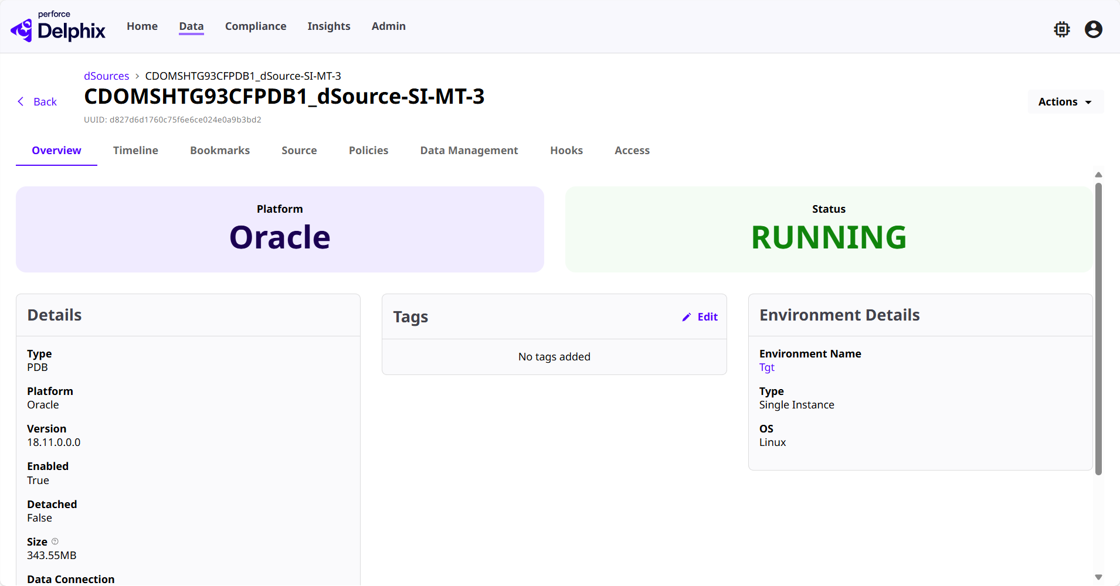Image resolution: width=1120 pixels, height=586 pixels.
Task: Click the info icon next to Size
Action: [x=55, y=541]
